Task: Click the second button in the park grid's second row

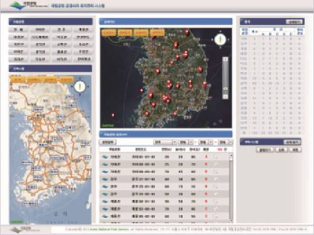Action: [x=40, y=37]
